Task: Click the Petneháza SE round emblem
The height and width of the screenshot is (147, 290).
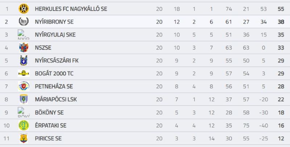Action: (x=24, y=86)
